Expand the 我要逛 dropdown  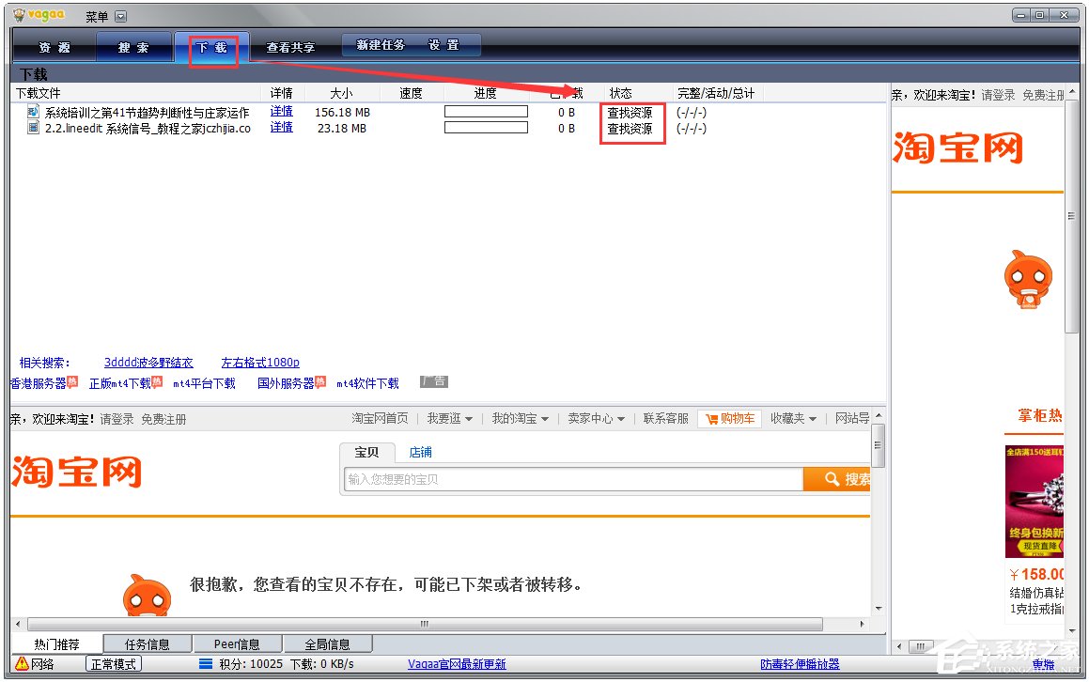point(449,418)
